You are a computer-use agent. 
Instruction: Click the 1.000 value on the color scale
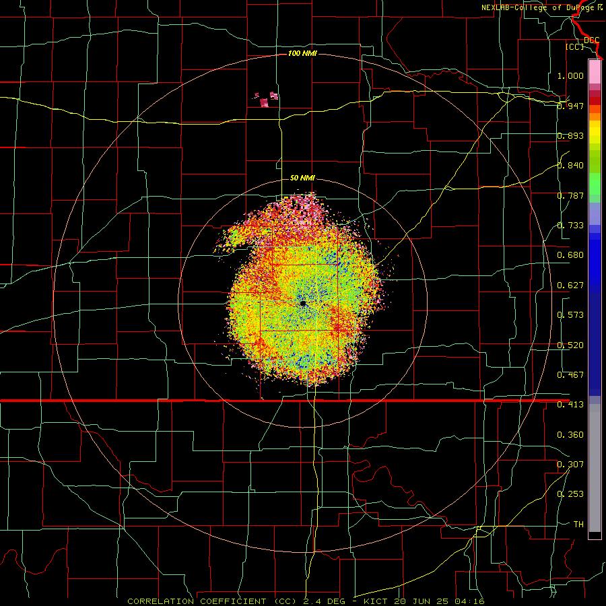point(570,75)
